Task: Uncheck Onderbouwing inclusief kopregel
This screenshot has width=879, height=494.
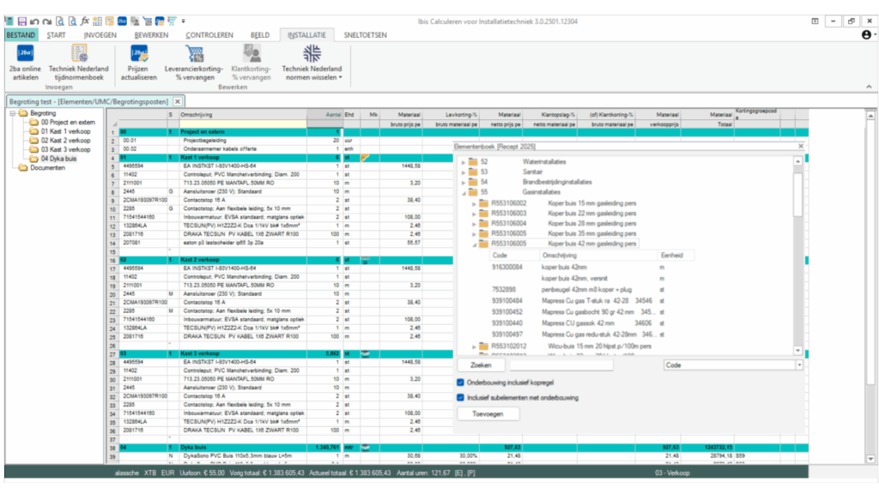Action: pyautogui.click(x=459, y=383)
